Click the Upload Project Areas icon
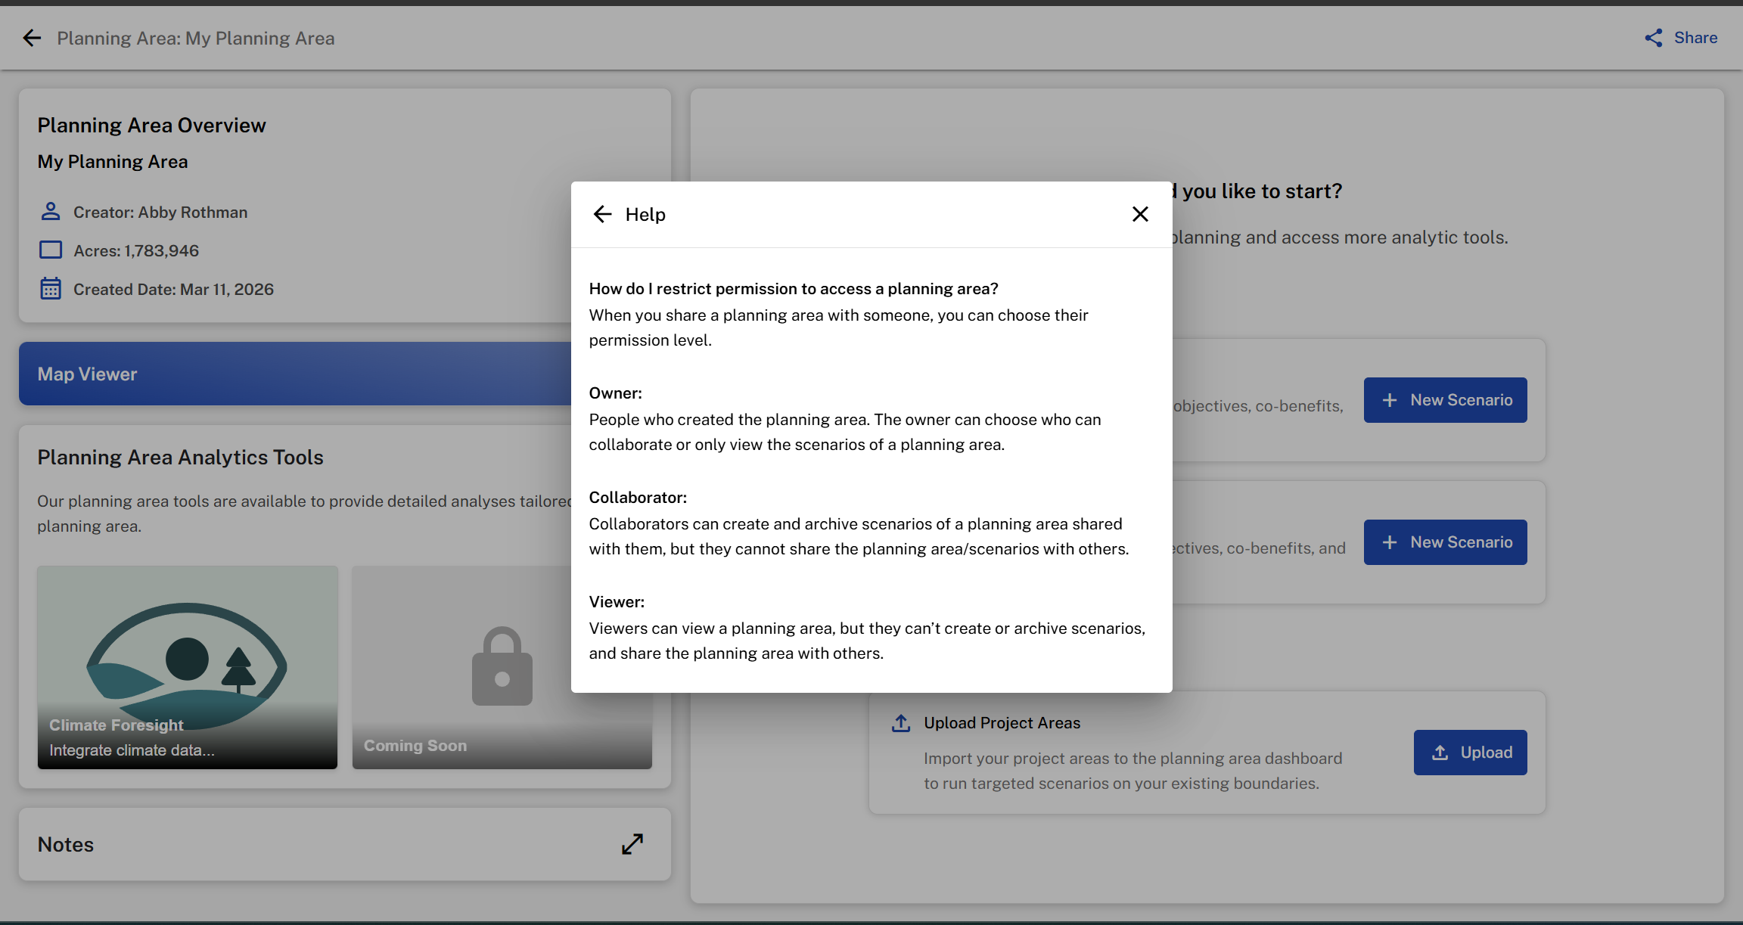Image resolution: width=1743 pixels, height=925 pixels. point(900,723)
